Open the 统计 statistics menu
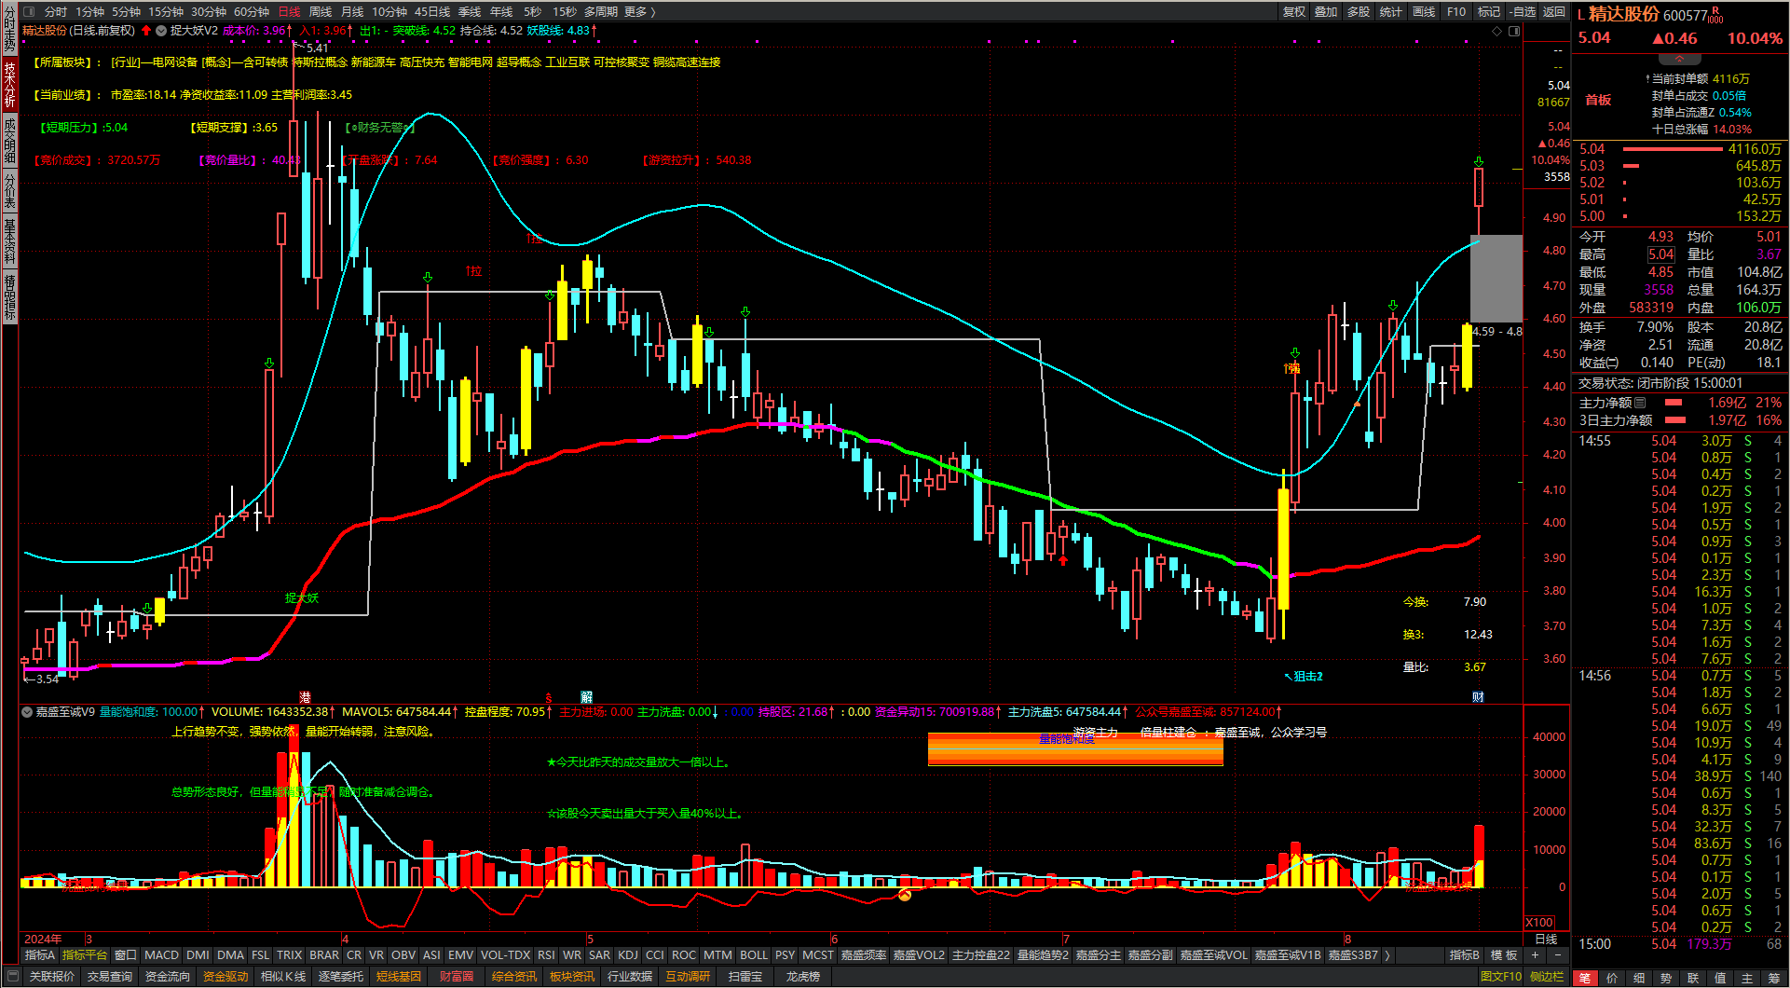 1390,12
